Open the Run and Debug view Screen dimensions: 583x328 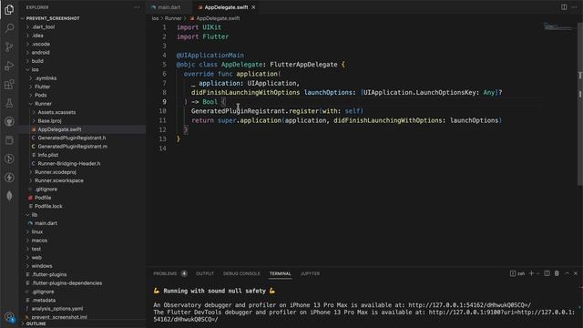9,66
